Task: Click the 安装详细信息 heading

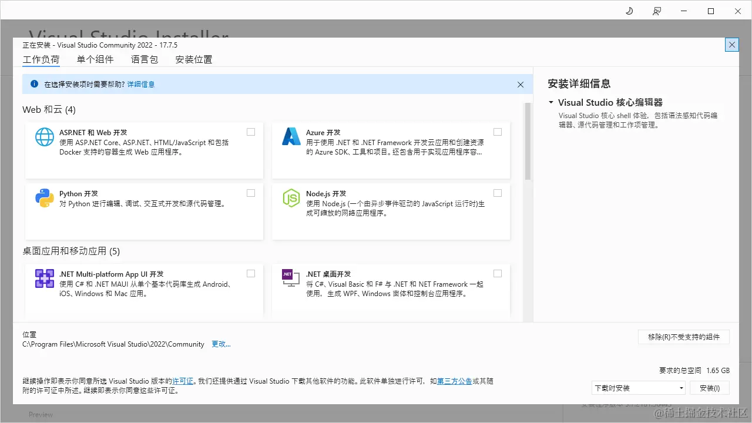Action: [579, 83]
